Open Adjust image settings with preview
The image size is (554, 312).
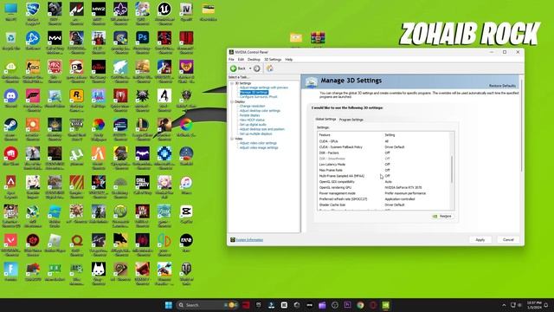[x=264, y=88]
